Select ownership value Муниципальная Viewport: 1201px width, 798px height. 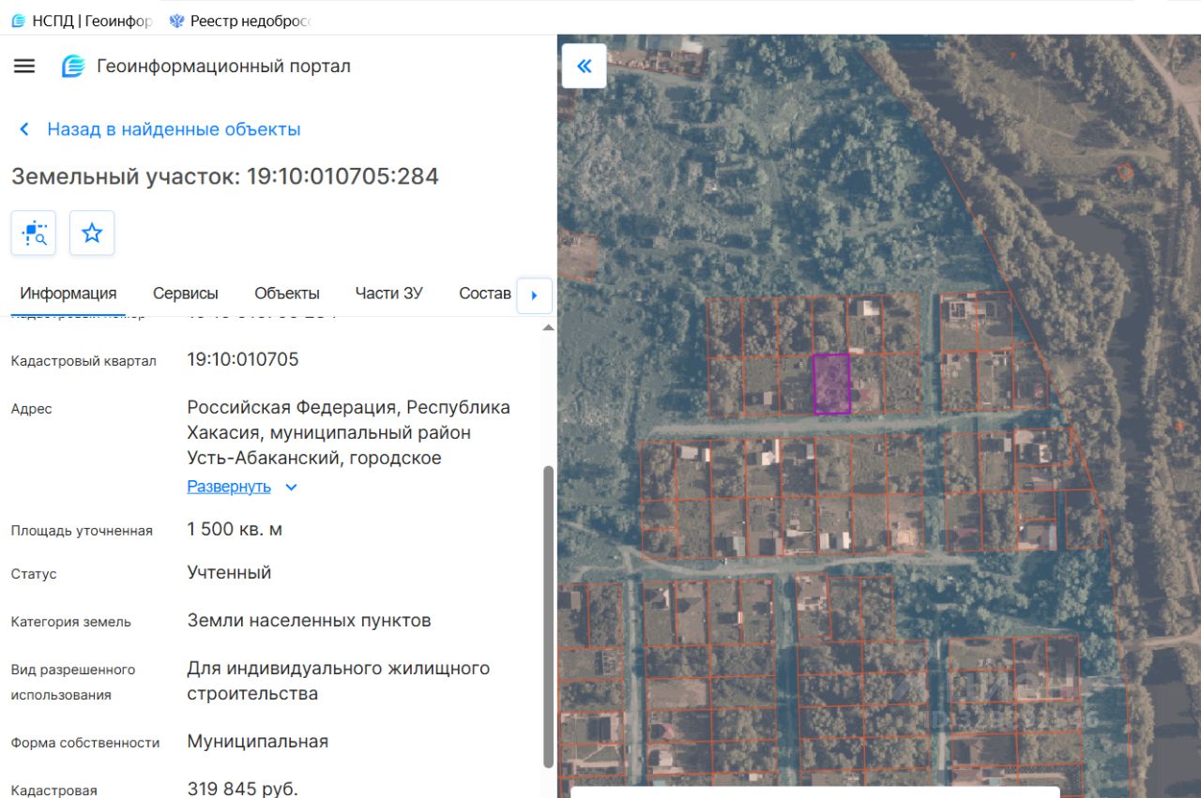pyautogui.click(x=258, y=742)
